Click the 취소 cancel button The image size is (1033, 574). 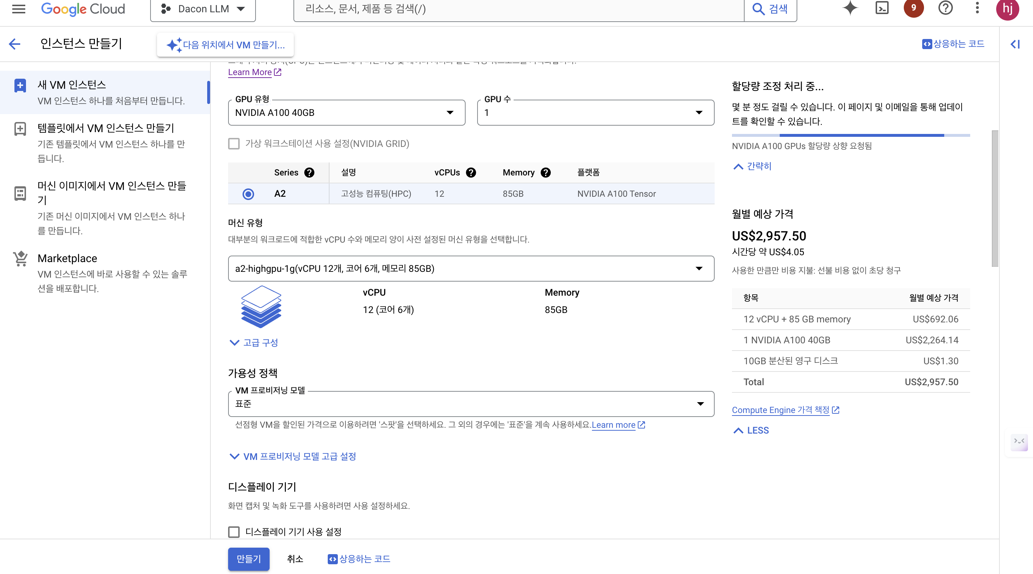295,559
